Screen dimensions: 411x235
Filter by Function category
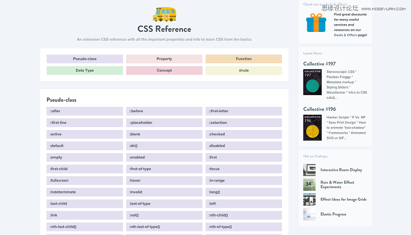click(244, 59)
